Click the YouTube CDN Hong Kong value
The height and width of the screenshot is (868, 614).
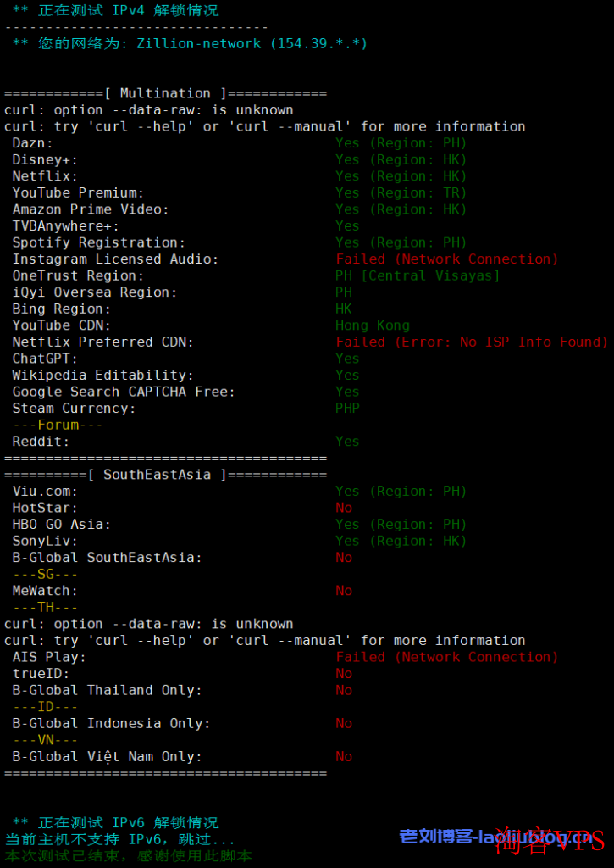pos(373,325)
